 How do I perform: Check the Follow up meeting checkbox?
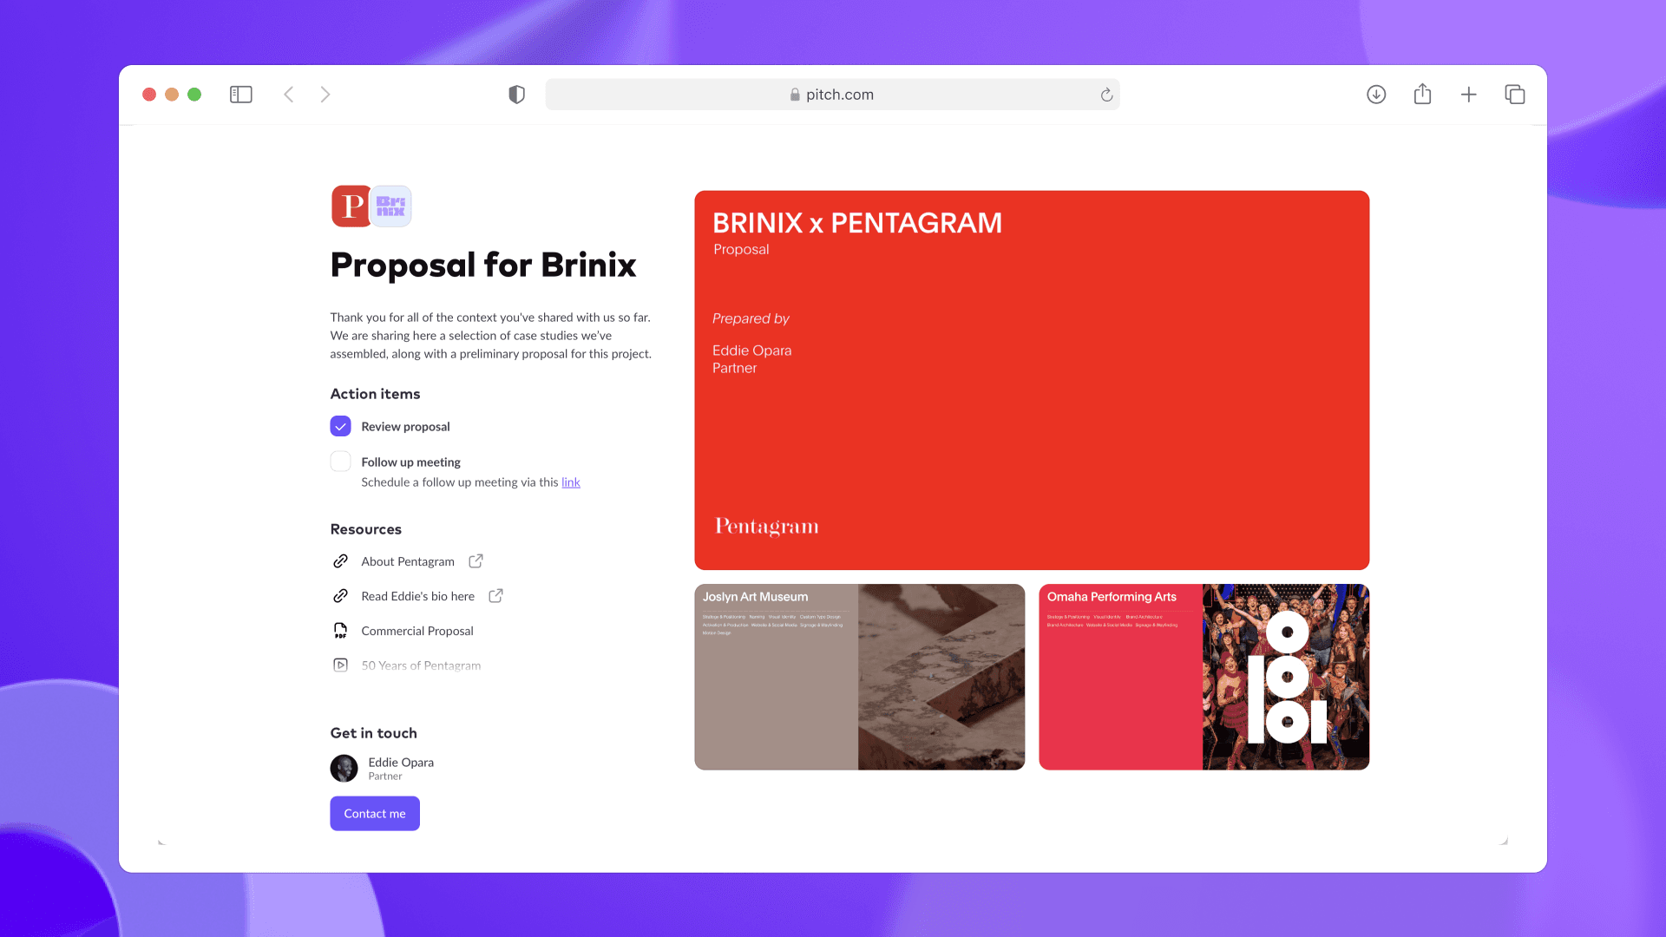point(340,462)
